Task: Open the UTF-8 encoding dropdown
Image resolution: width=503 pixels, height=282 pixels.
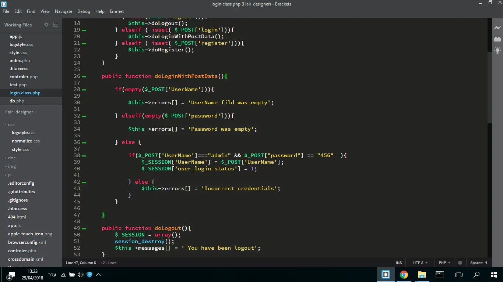Action: click(420, 263)
